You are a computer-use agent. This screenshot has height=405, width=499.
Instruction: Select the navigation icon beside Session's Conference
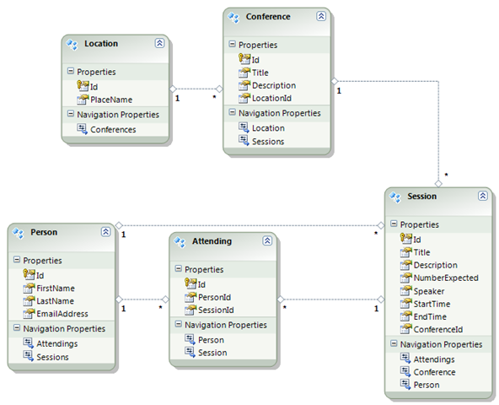coord(405,372)
